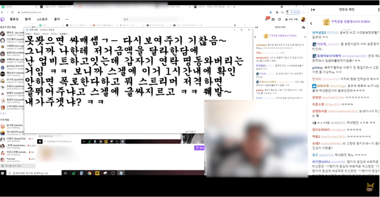
Task: Click the green icon on the taskbar
Action: [x=73, y=173]
